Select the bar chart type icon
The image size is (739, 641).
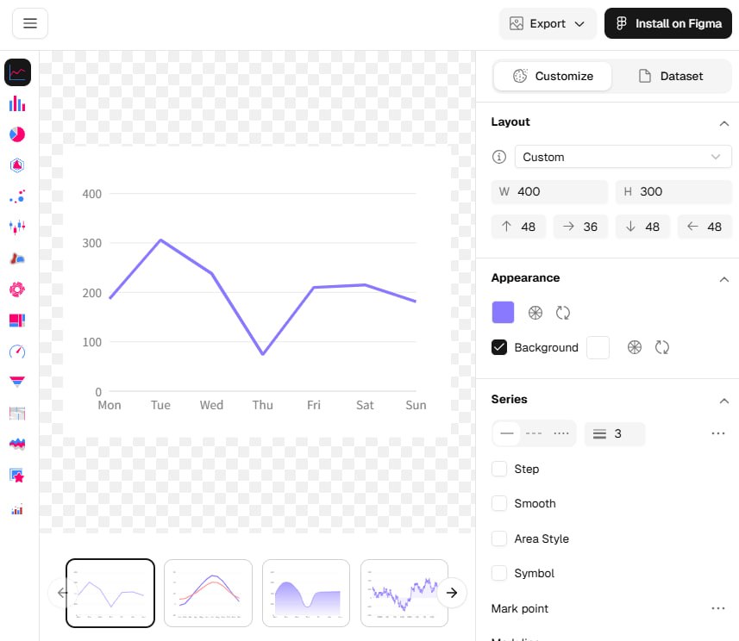(17, 103)
